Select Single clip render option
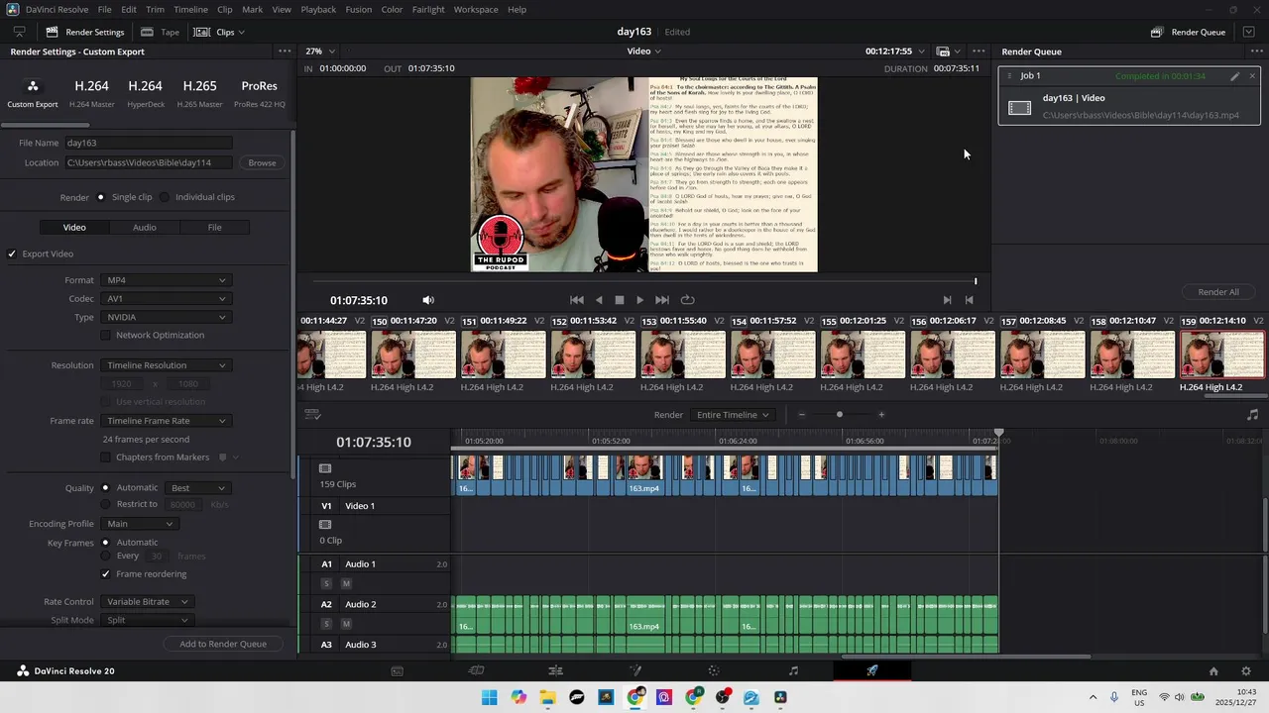1269x713 pixels. pos(101,197)
